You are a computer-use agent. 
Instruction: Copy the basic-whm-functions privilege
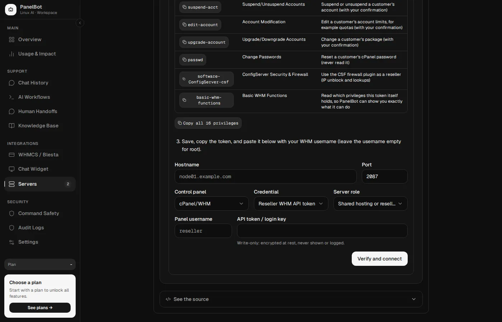pos(206,100)
